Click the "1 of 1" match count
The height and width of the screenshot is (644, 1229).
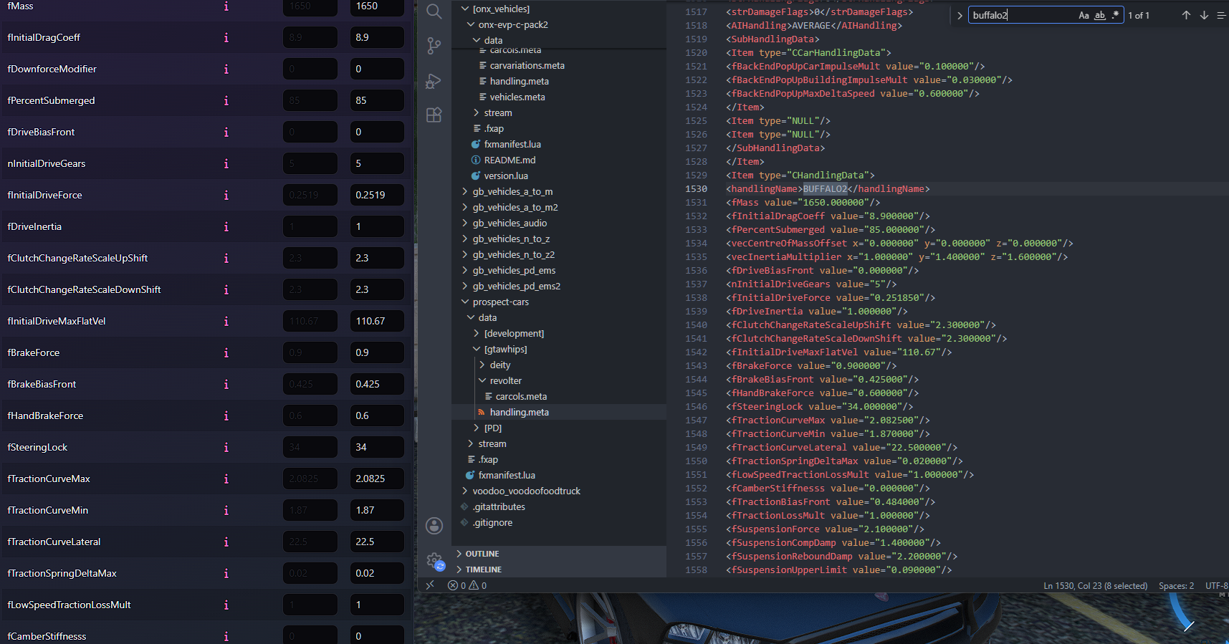(1139, 15)
